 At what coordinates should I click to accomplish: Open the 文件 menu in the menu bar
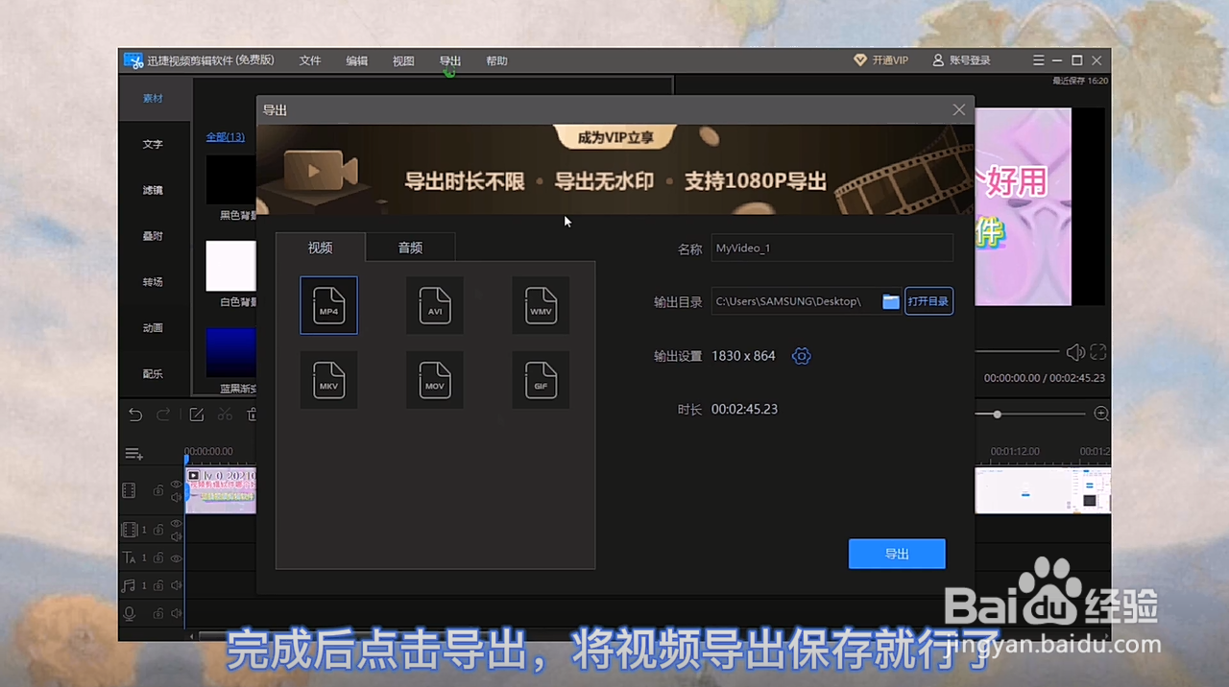point(309,60)
